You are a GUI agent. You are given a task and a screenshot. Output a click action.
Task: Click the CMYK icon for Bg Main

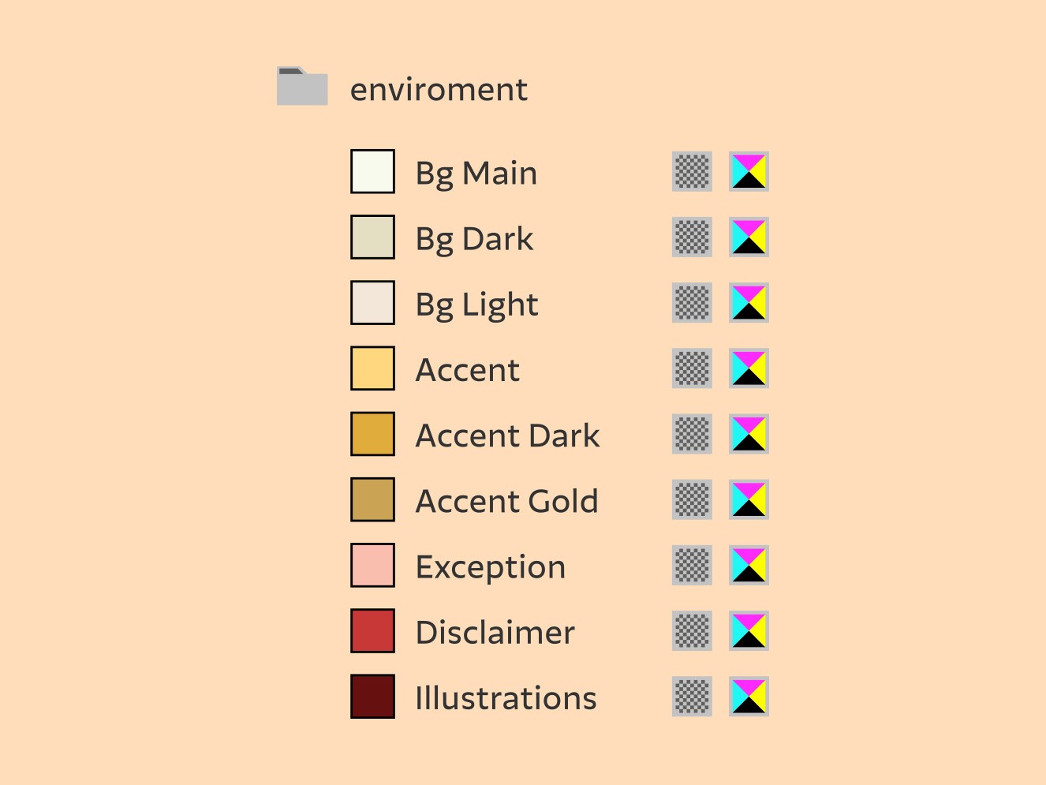coord(749,171)
